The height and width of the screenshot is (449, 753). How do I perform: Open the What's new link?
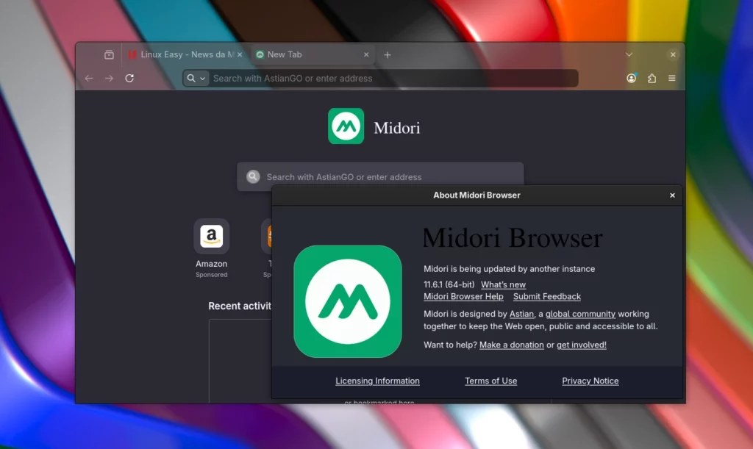pos(503,284)
